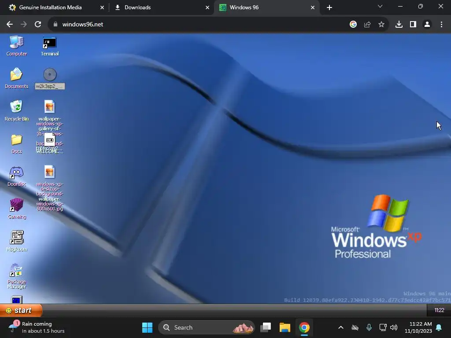Close the Windows 96 tab
The height and width of the screenshot is (338, 451).
click(313, 7)
